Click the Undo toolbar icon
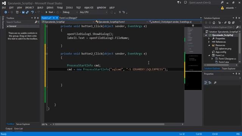Viewport: 242px width, 136px height. coord(32,12)
